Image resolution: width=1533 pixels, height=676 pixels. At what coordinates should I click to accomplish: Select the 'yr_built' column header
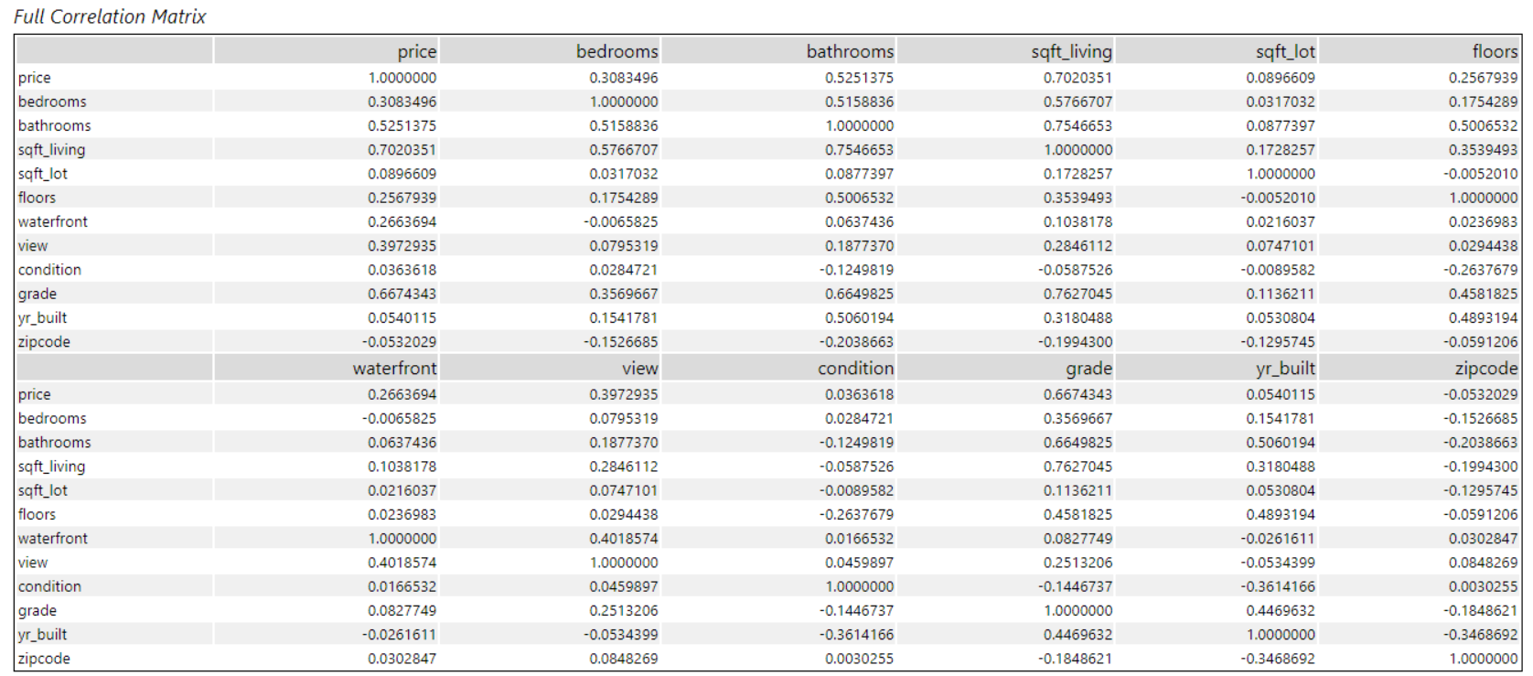[x=1285, y=368]
